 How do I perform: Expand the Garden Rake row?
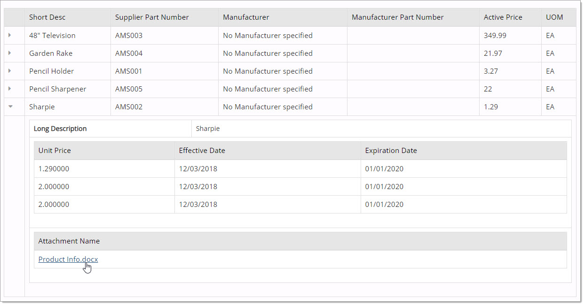pyautogui.click(x=10, y=53)
